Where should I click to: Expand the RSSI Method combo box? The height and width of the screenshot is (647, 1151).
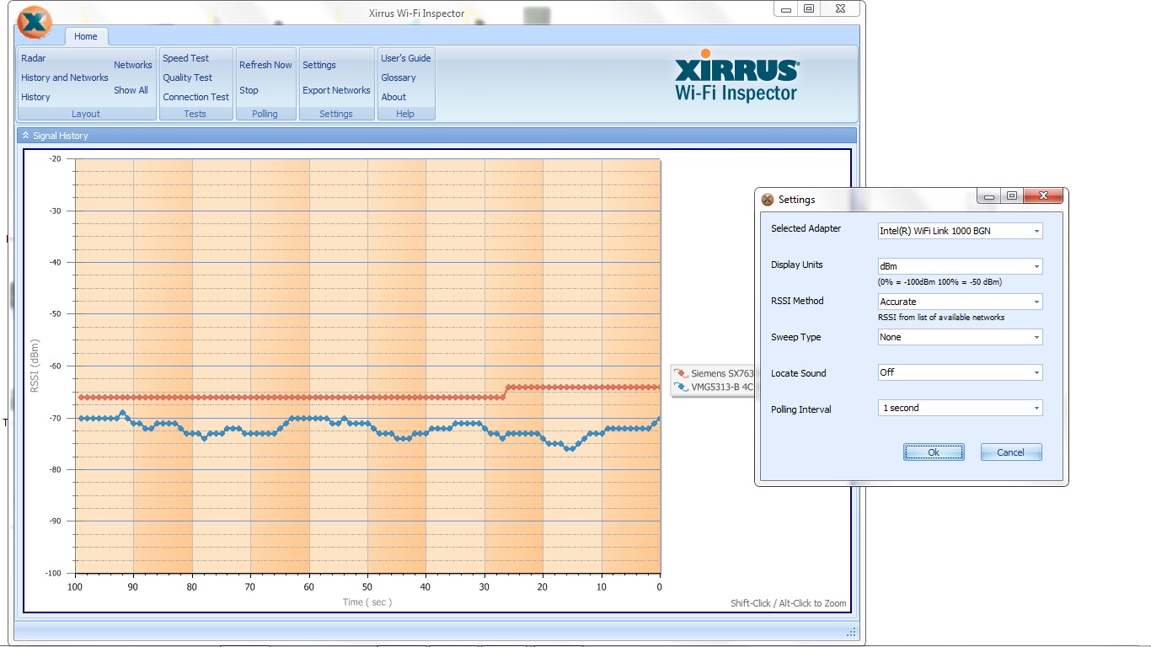pyautogui.click(x=960, y=302)
